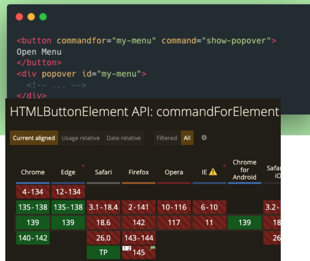310x261 pixels.
Task: Click note badge 1 on Firefox 145
Action: pyautogui.click(x=125, y=248)
